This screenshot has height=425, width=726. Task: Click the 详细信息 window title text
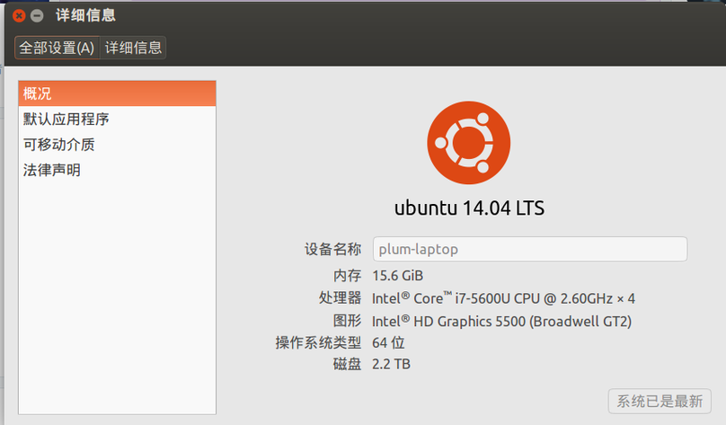coord(85,15)
